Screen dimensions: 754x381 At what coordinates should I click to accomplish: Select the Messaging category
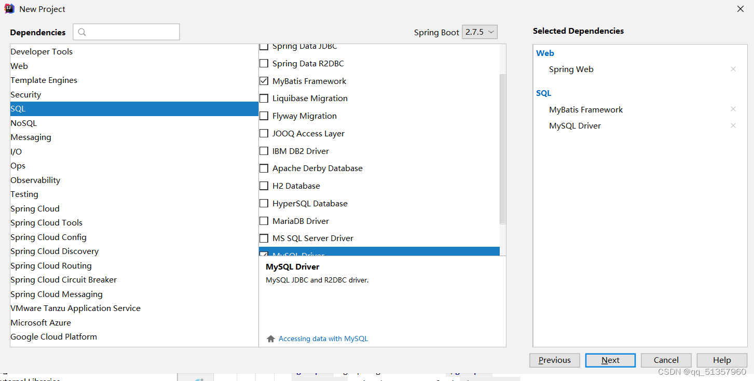click(x=134, y=137)
